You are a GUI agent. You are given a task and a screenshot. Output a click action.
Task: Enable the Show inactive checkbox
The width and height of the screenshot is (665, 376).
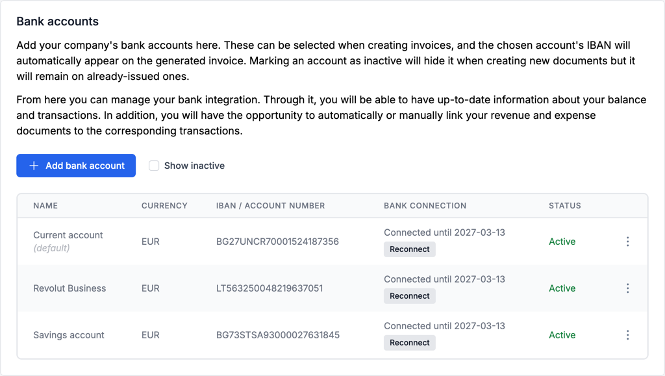(154, 166)
